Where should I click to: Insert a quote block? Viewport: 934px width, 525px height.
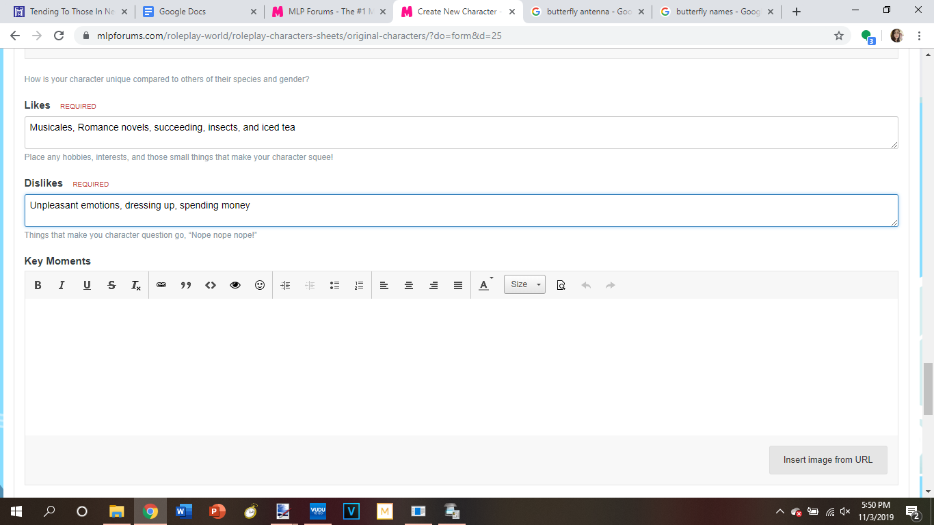point(186,285)
